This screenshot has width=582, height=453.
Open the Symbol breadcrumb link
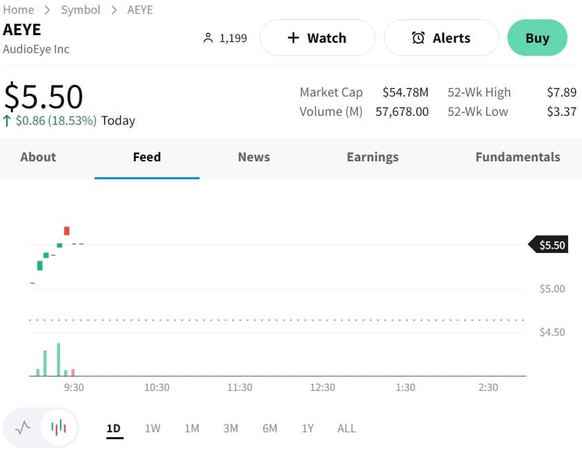pos(81,10)
